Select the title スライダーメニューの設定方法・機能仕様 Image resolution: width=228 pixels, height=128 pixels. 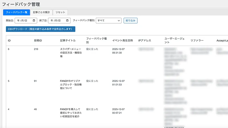(71, 53)
